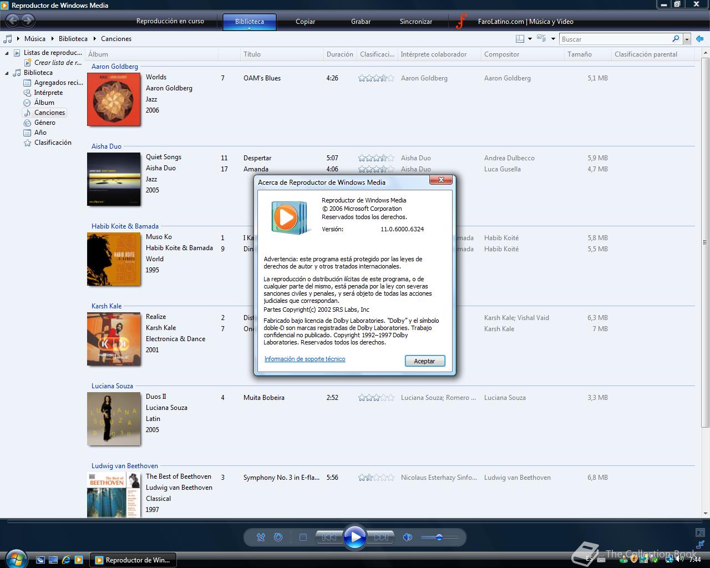The image size is (710, 568).
Task: Open layout options dropdown arrow
Action: tap(530, 39)
